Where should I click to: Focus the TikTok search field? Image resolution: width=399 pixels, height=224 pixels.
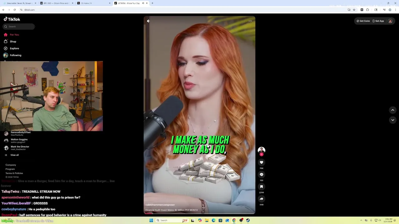(x=19, y=26)
